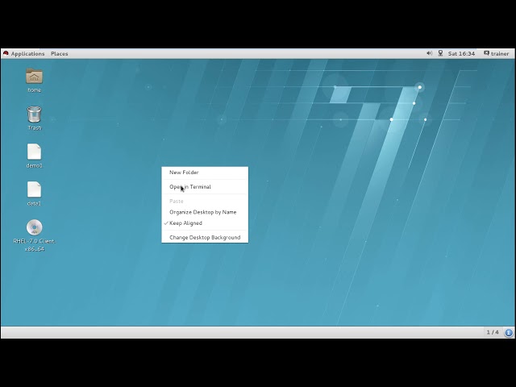
Task: Click the notification info icon in bottom bar
Action: (x=509, y=332)
